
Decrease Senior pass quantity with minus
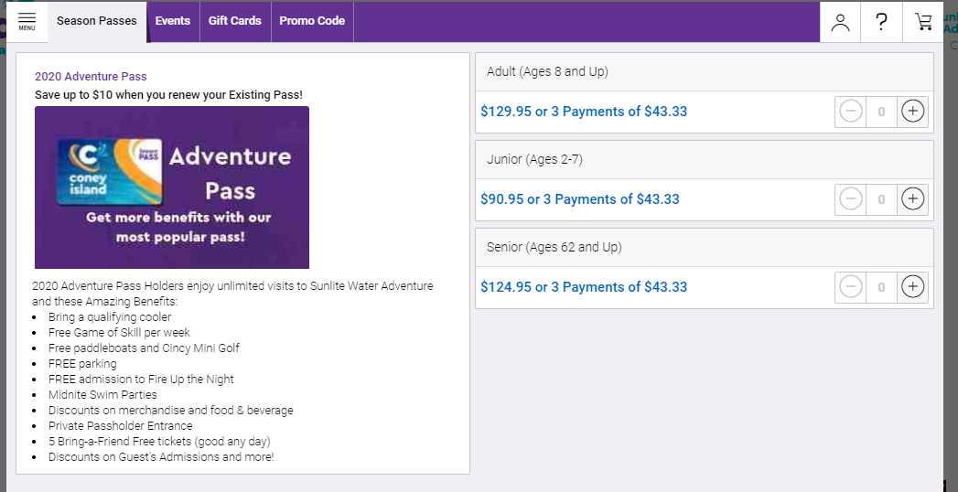point(850,287)
